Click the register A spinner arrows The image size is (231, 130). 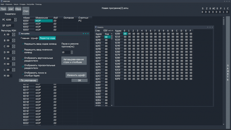coord(14,35)
